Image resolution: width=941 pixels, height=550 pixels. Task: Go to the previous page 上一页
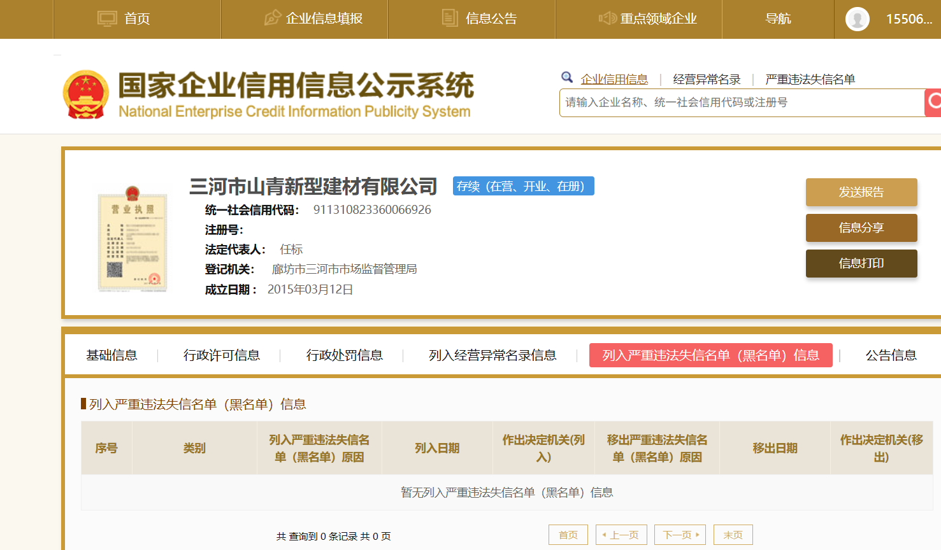point(621,535)
